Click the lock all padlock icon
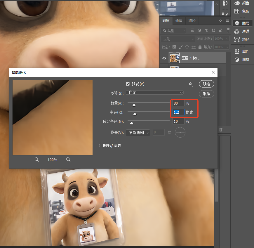 click(200, 47)
